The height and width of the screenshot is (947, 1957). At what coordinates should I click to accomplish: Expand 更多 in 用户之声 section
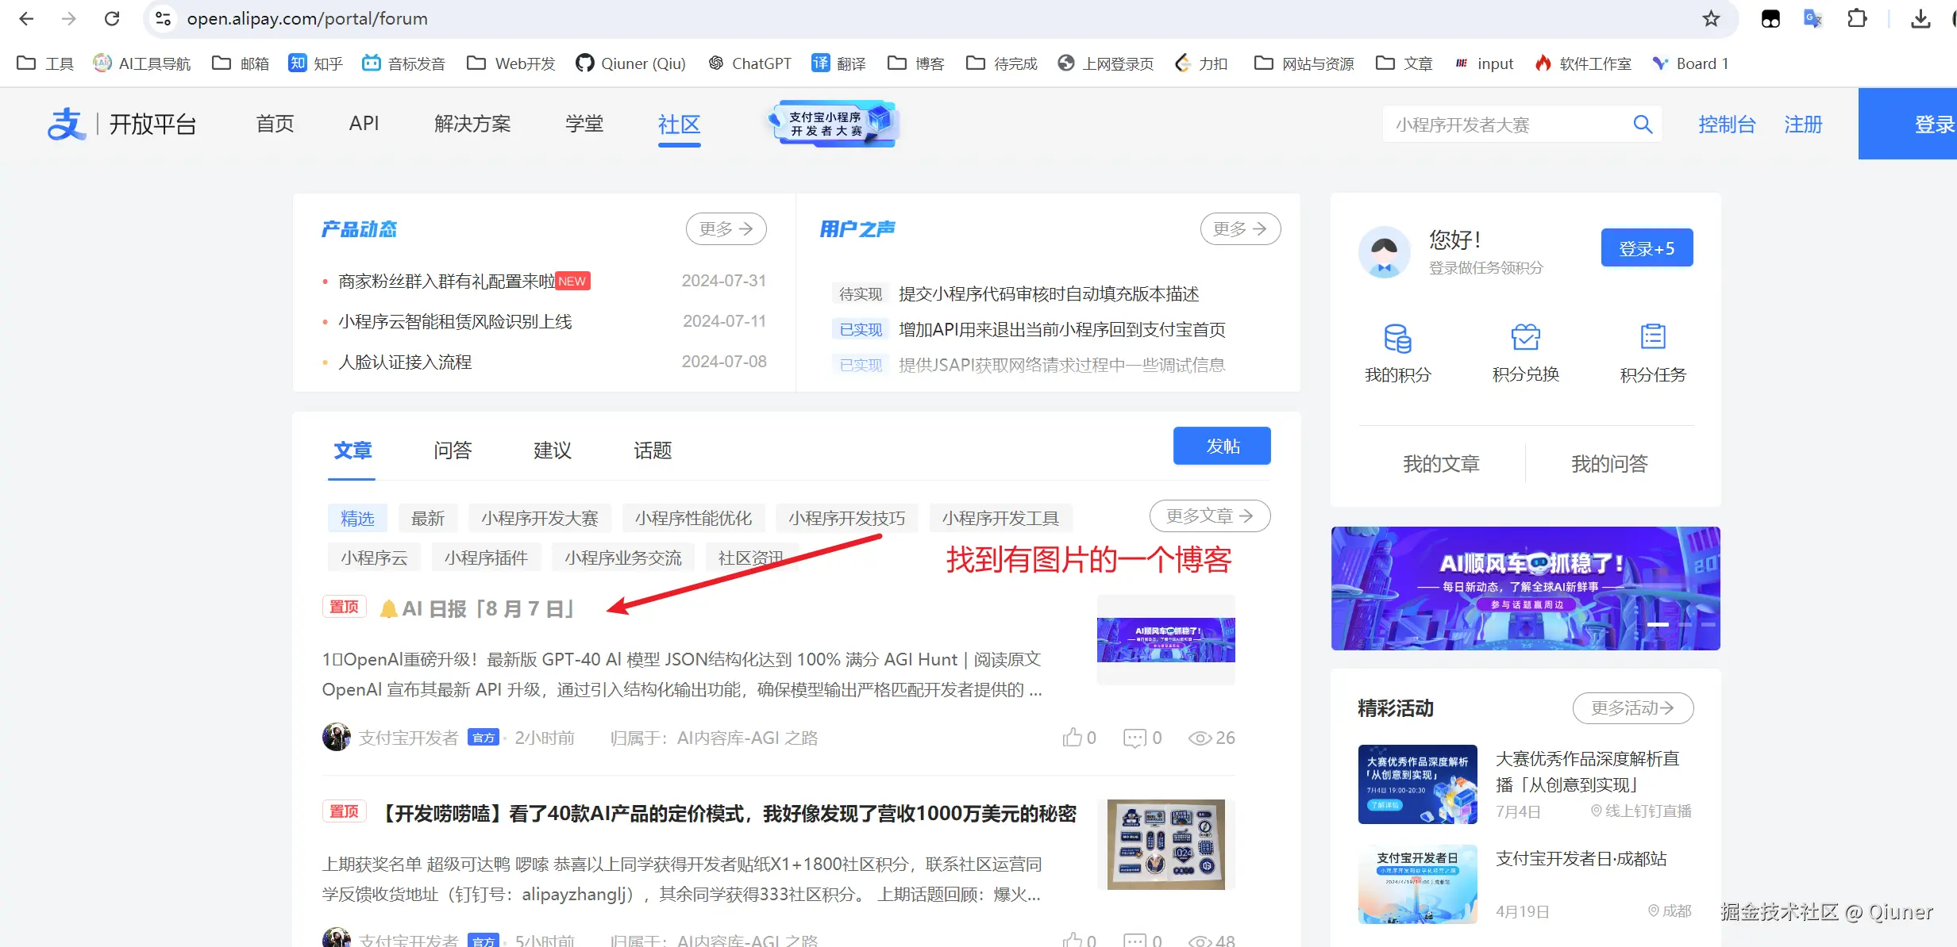coord(1239,229)
